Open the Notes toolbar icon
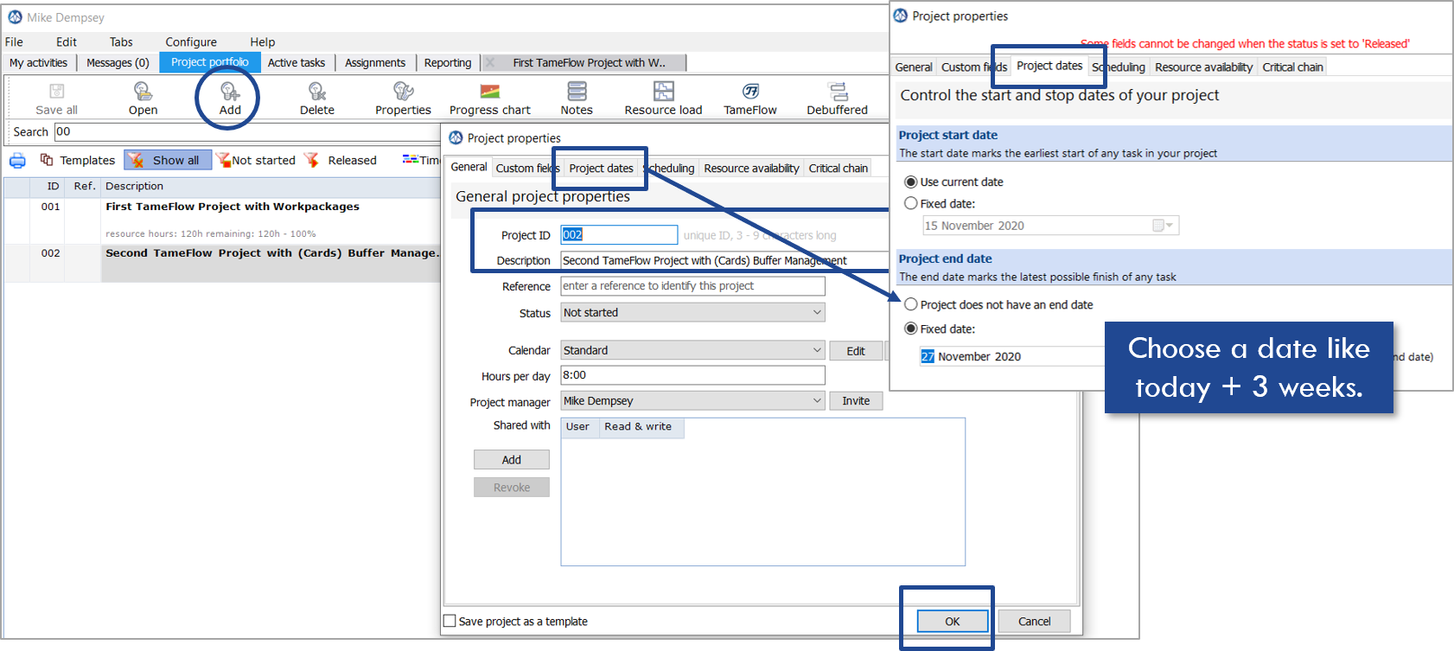 tap(577, 99)
